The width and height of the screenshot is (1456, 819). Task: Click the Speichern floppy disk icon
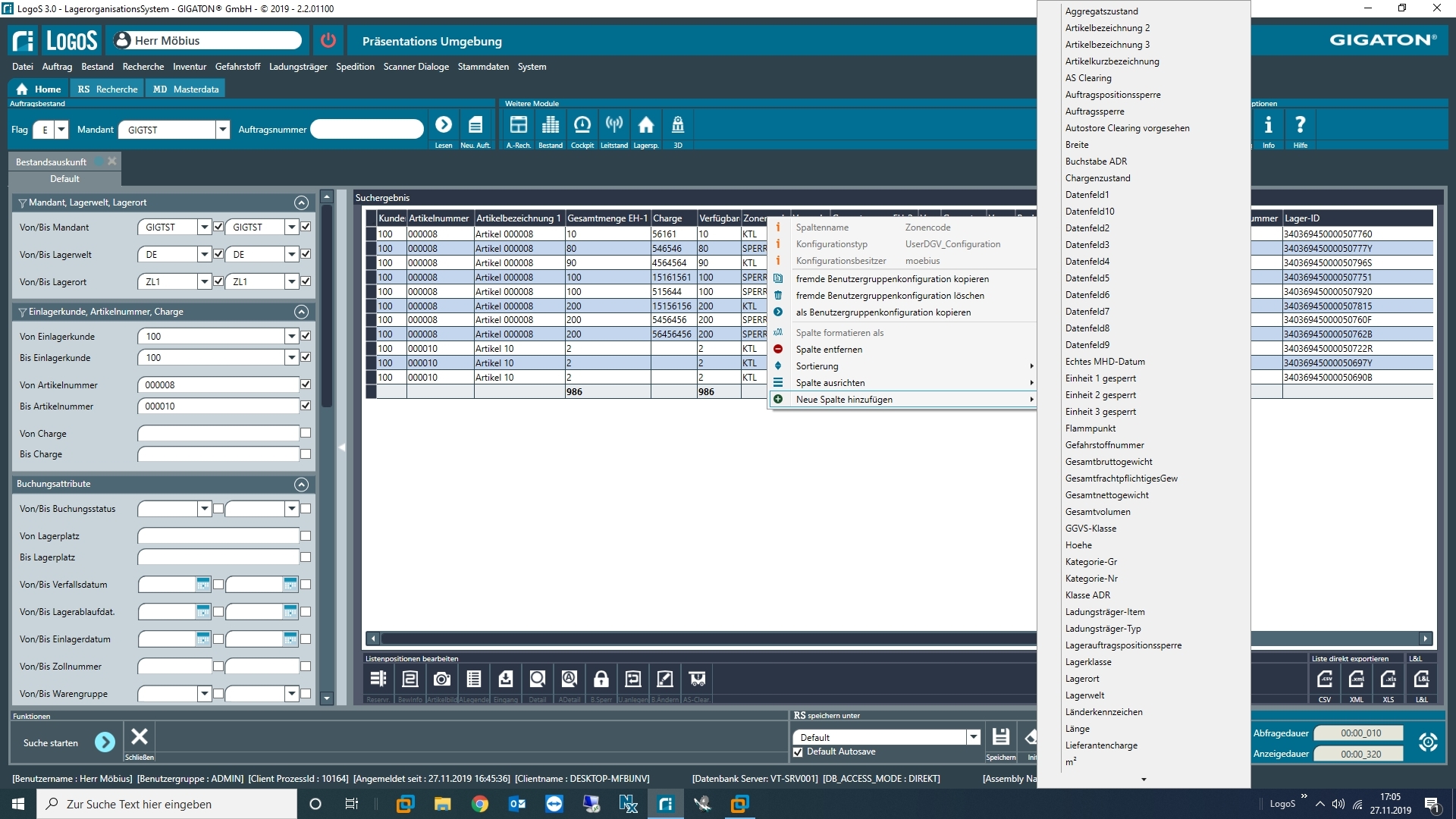(x=1000, y=736)
